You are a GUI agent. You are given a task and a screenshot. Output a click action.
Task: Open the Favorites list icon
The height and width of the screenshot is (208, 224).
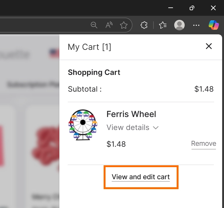pyautogui.click(x=163, y=25)
